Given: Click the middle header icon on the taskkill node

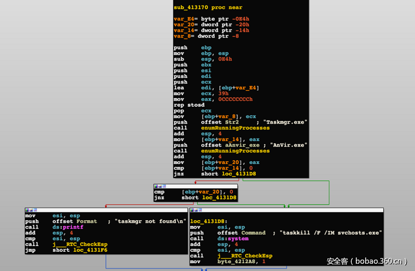Looking at the screenshot, I should [197, 210].
